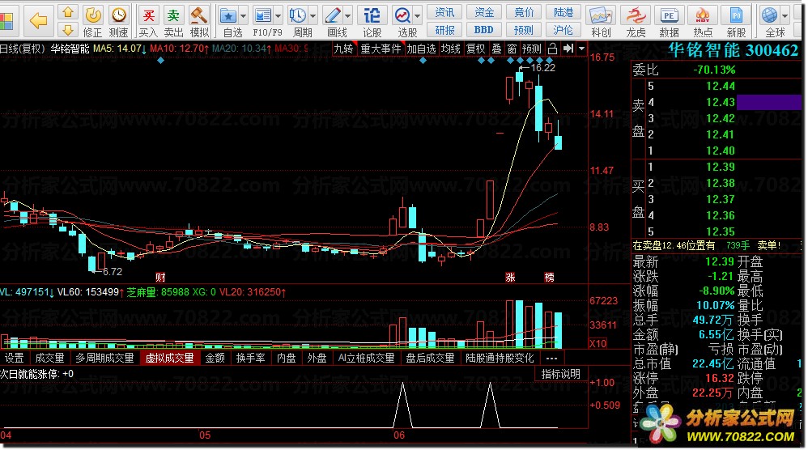This screenshot has height=450, width=808.
Task: Click the 资讯 news button
Action: [x=444, y=12]
